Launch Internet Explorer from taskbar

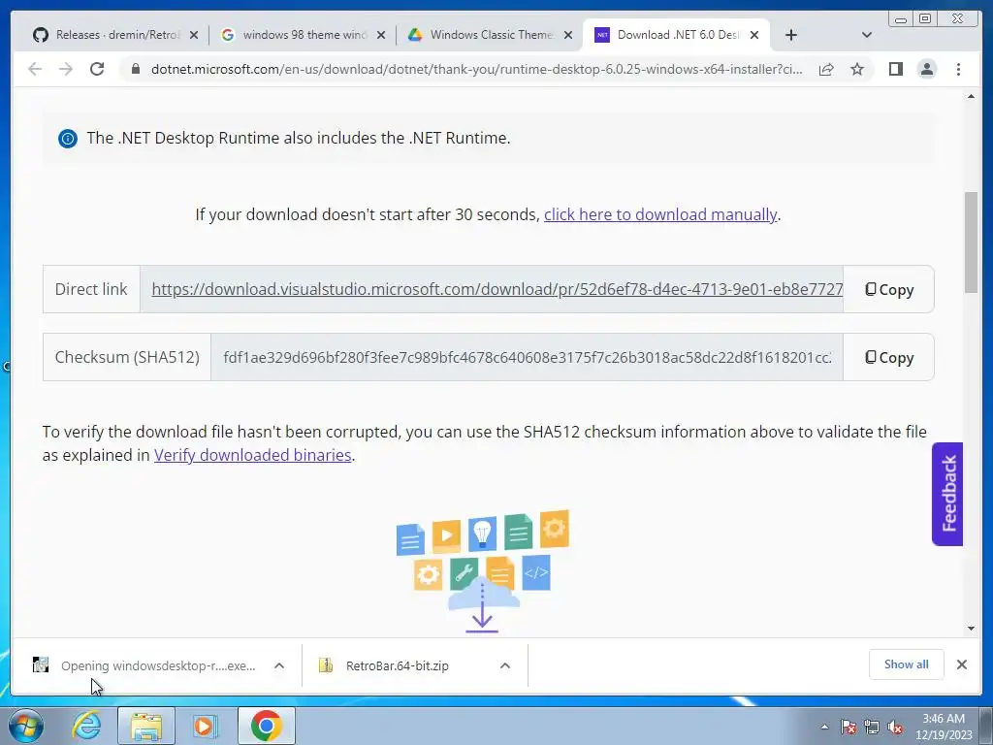86,726
